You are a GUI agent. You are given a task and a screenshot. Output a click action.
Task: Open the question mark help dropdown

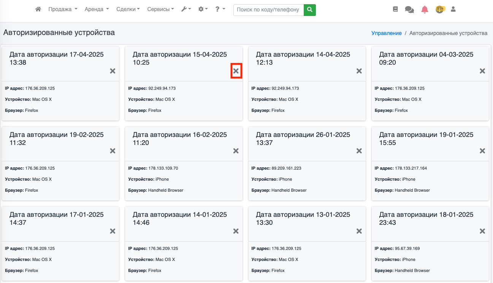pyautogui.click(x=220, y=9)
